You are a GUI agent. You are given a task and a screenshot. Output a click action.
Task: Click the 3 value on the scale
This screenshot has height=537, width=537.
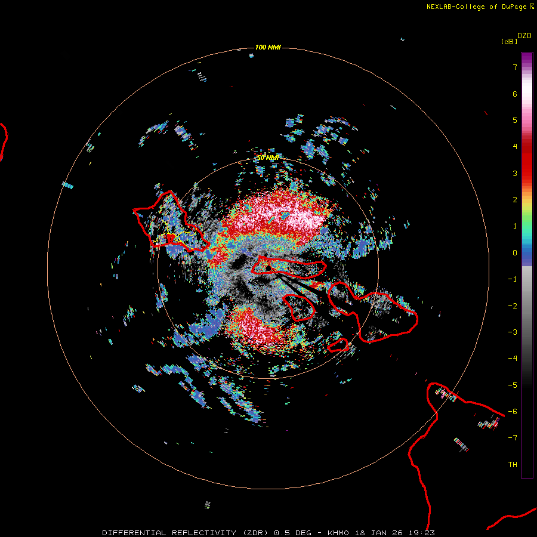tap(515, 173)
